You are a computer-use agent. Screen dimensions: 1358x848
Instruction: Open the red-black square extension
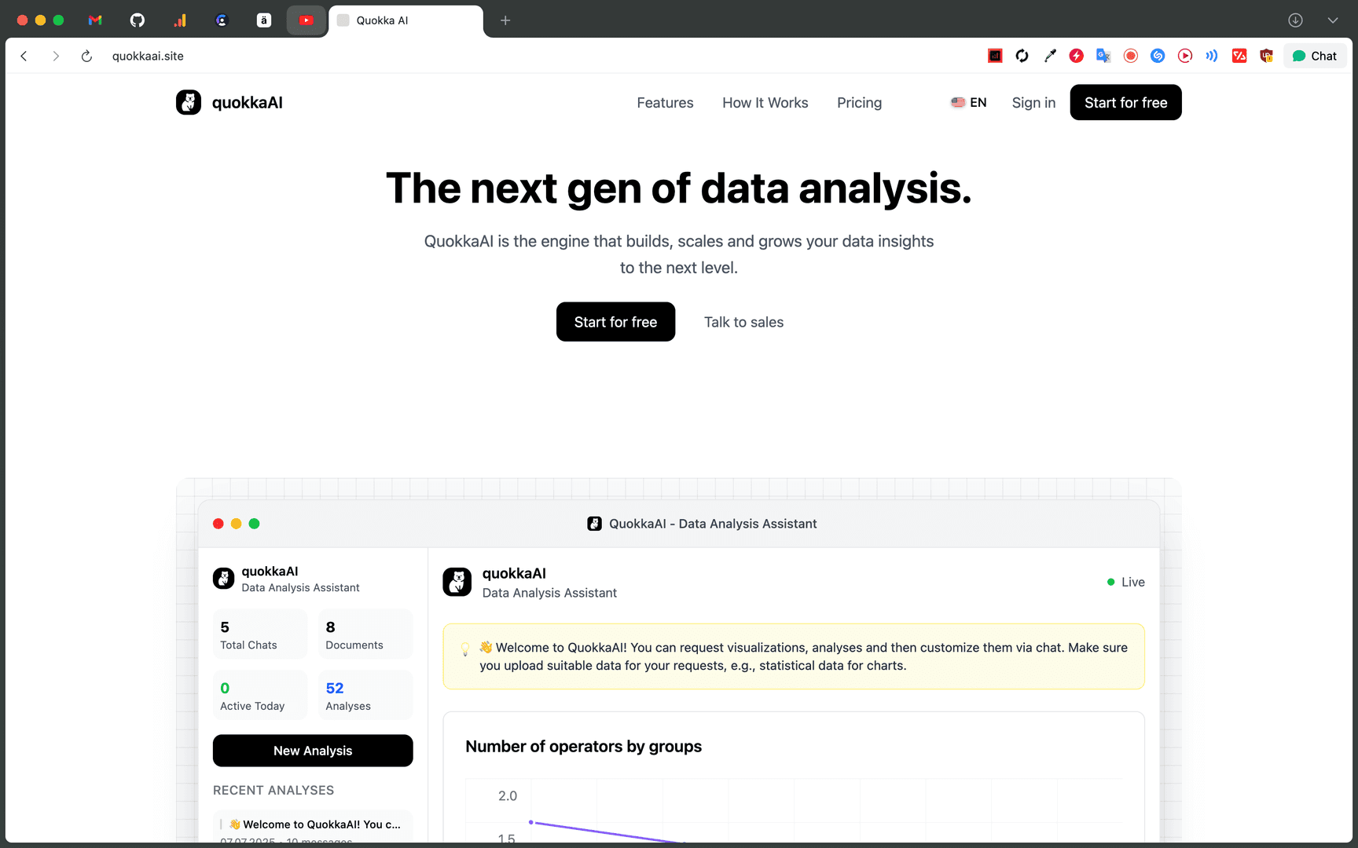click(995, 56)
